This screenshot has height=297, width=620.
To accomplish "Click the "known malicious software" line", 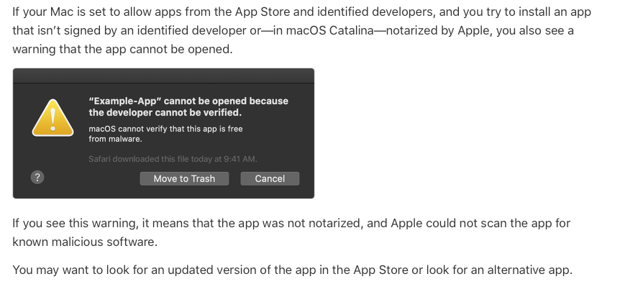I will point(84,242).
